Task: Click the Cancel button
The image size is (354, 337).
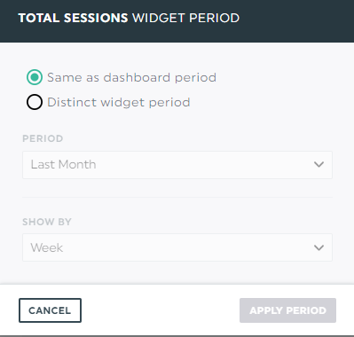Action: [x=50, y=310]
